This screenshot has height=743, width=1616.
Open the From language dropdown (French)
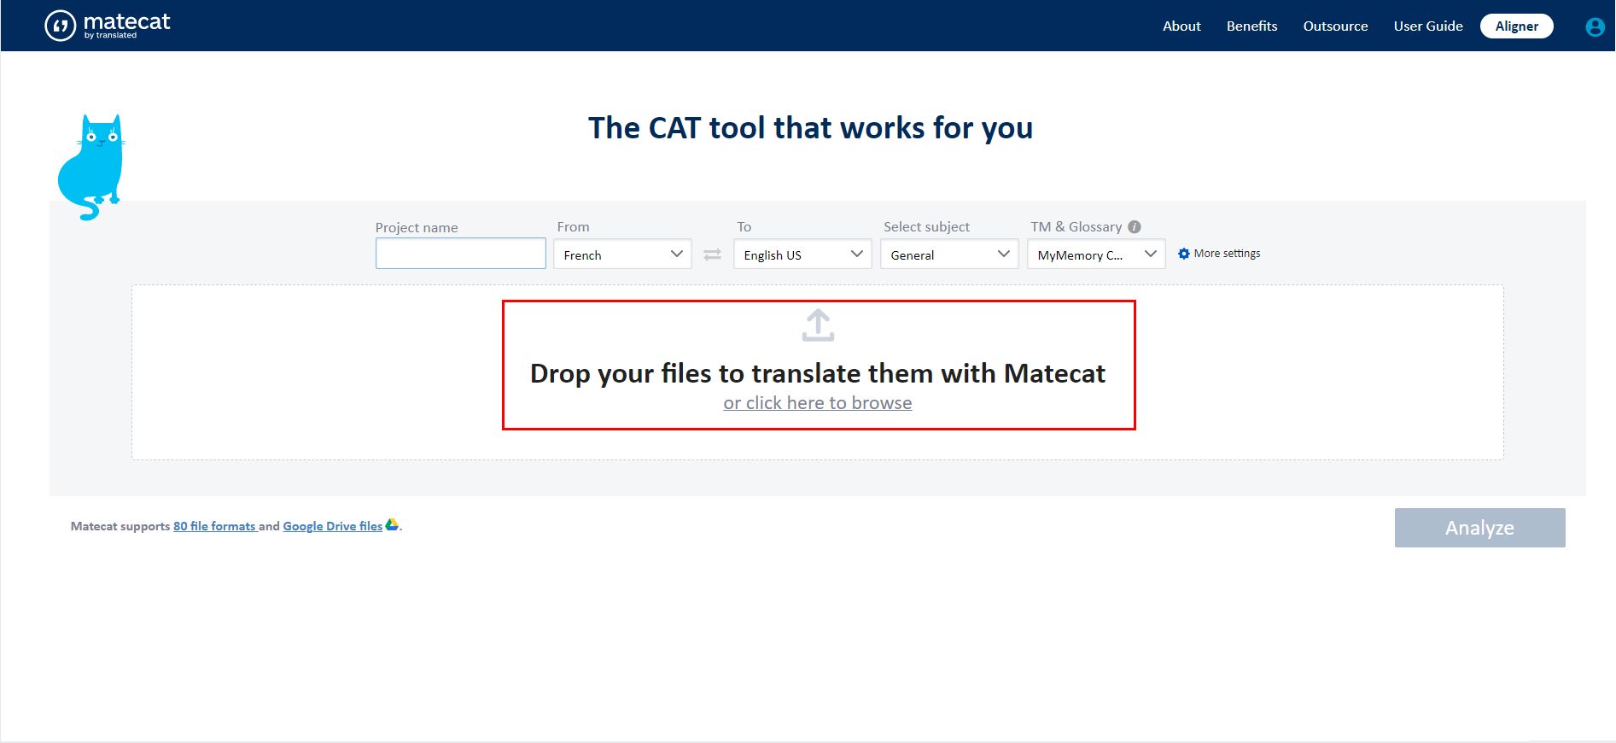622,254
